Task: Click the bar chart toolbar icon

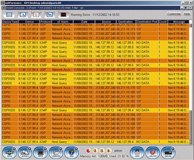Action: coord(50,14)
